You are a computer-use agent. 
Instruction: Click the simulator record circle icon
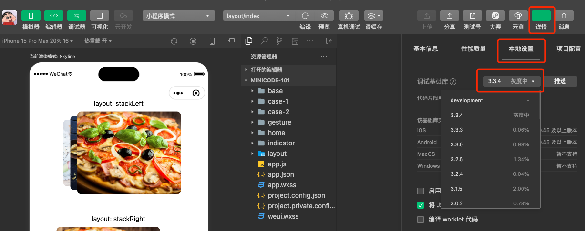pos(193,41)
